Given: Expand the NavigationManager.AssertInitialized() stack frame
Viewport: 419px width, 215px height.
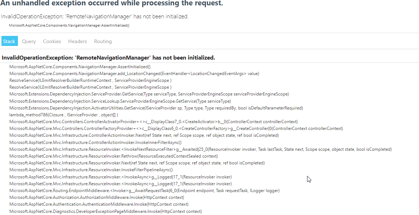Looking at the screenshot, I should coord(80,67).
